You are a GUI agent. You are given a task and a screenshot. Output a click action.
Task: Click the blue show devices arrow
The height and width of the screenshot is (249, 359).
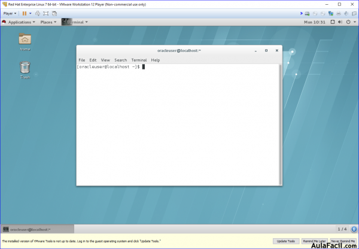pyautogui.click(x=302, y=14)
